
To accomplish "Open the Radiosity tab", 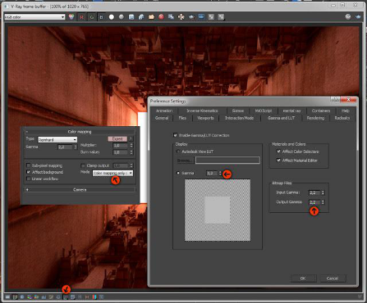I will pos(342,118).
